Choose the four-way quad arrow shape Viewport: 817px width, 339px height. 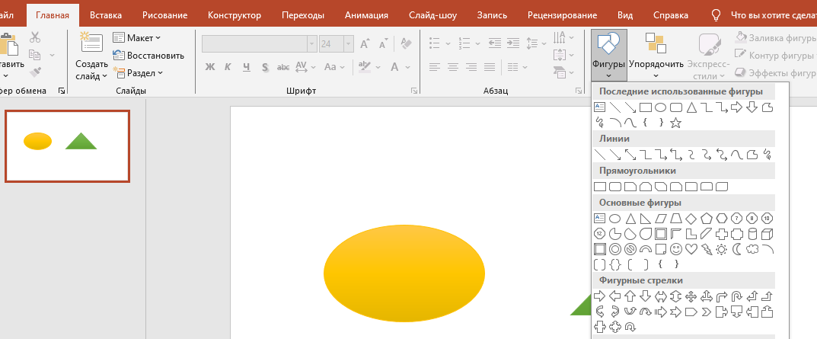coord(691,296)
